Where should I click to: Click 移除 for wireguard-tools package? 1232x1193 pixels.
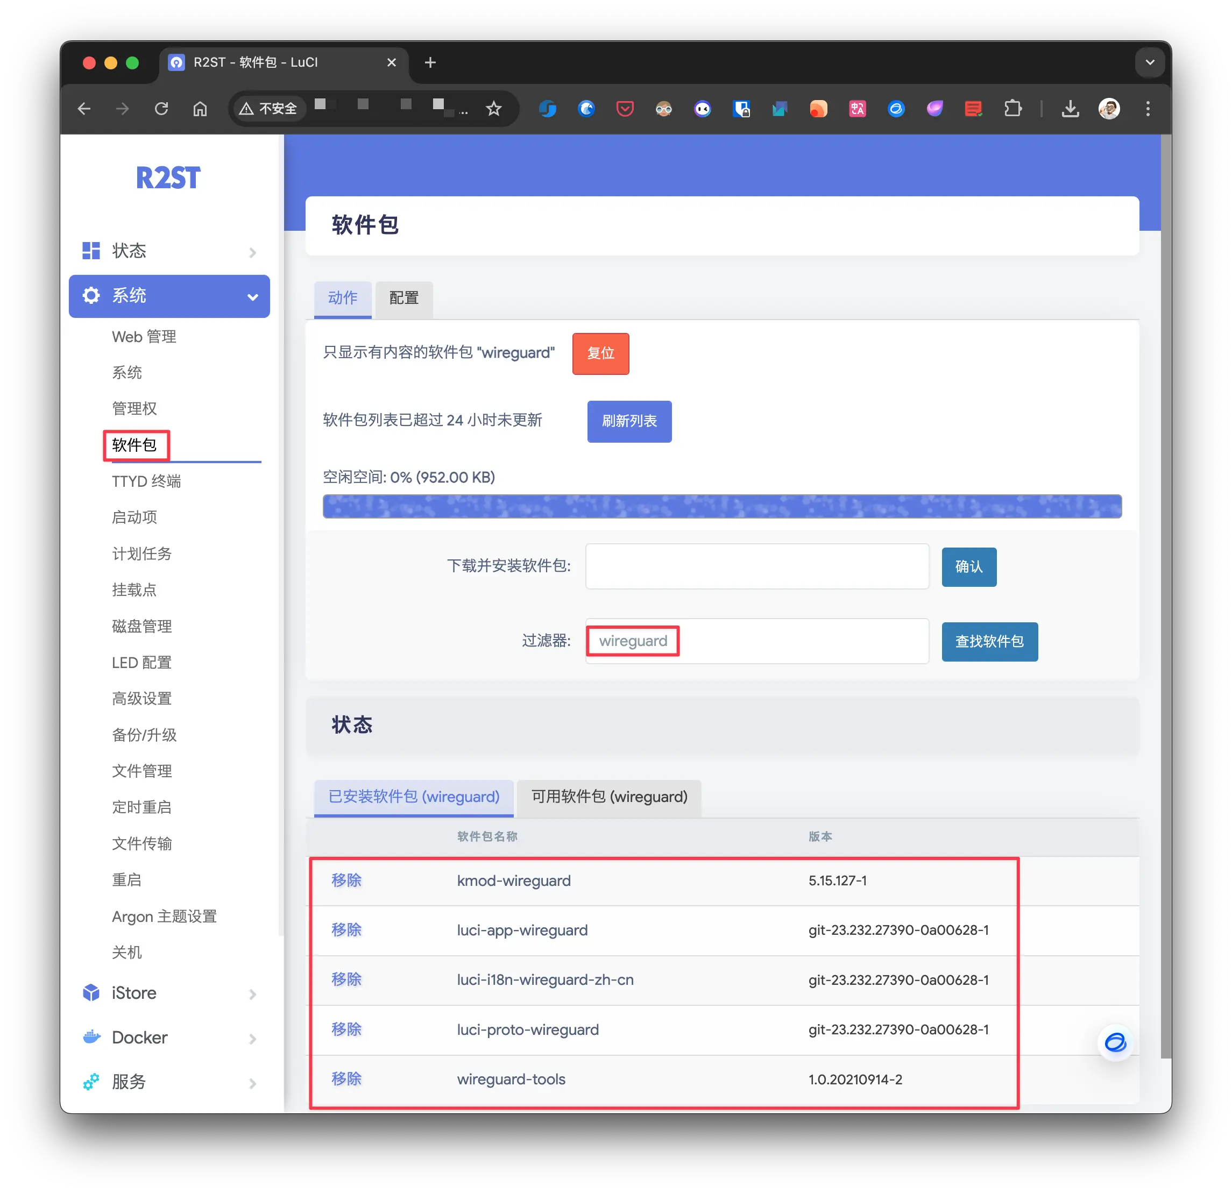coord(346,1078)
